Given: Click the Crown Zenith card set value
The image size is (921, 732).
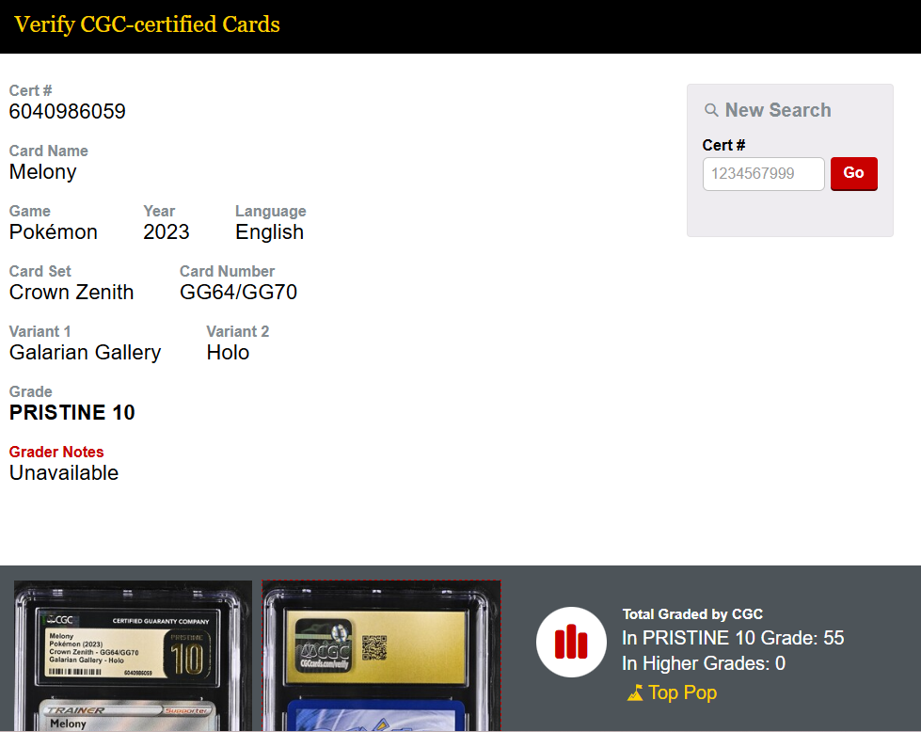Looking at the screenshot, I should point(71,292).
